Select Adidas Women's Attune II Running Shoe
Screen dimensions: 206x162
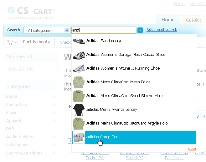134,68
